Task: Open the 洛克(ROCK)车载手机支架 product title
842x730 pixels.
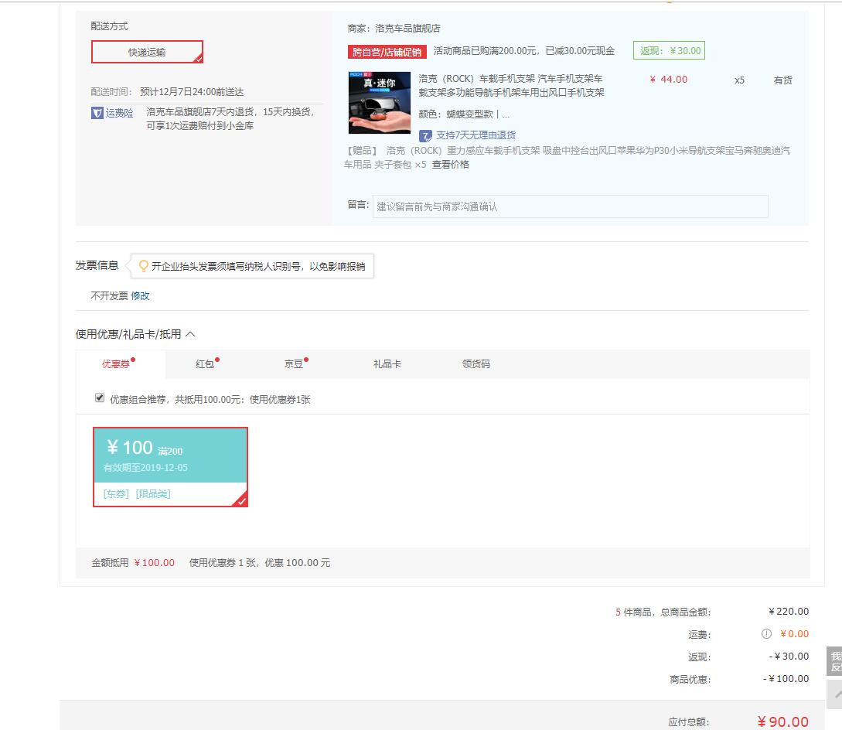Action: pyautogui.click(x=511, y=85)
